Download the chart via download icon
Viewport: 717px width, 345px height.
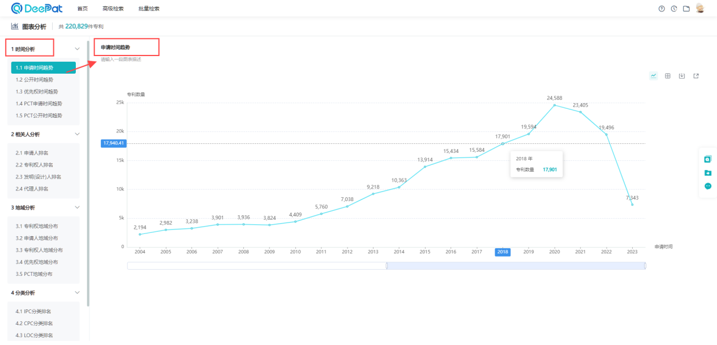tap(682, 76)
